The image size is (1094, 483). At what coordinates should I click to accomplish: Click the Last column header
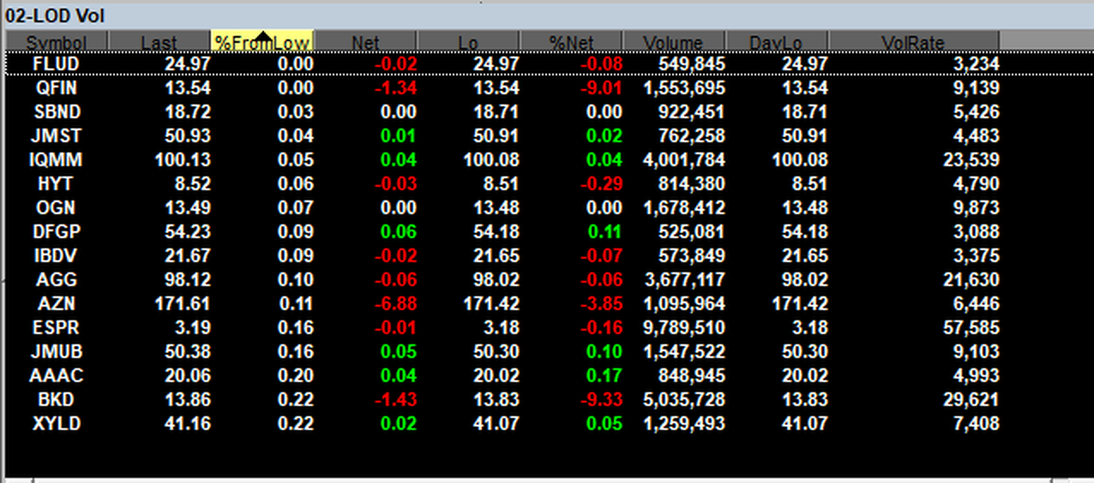pos(159,42)
